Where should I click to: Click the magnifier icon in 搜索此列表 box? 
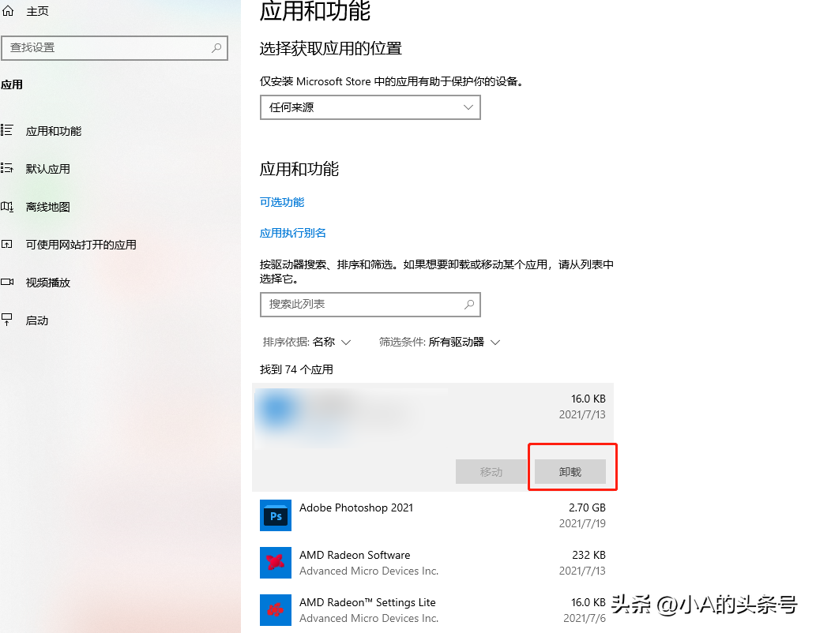[469, 305]
